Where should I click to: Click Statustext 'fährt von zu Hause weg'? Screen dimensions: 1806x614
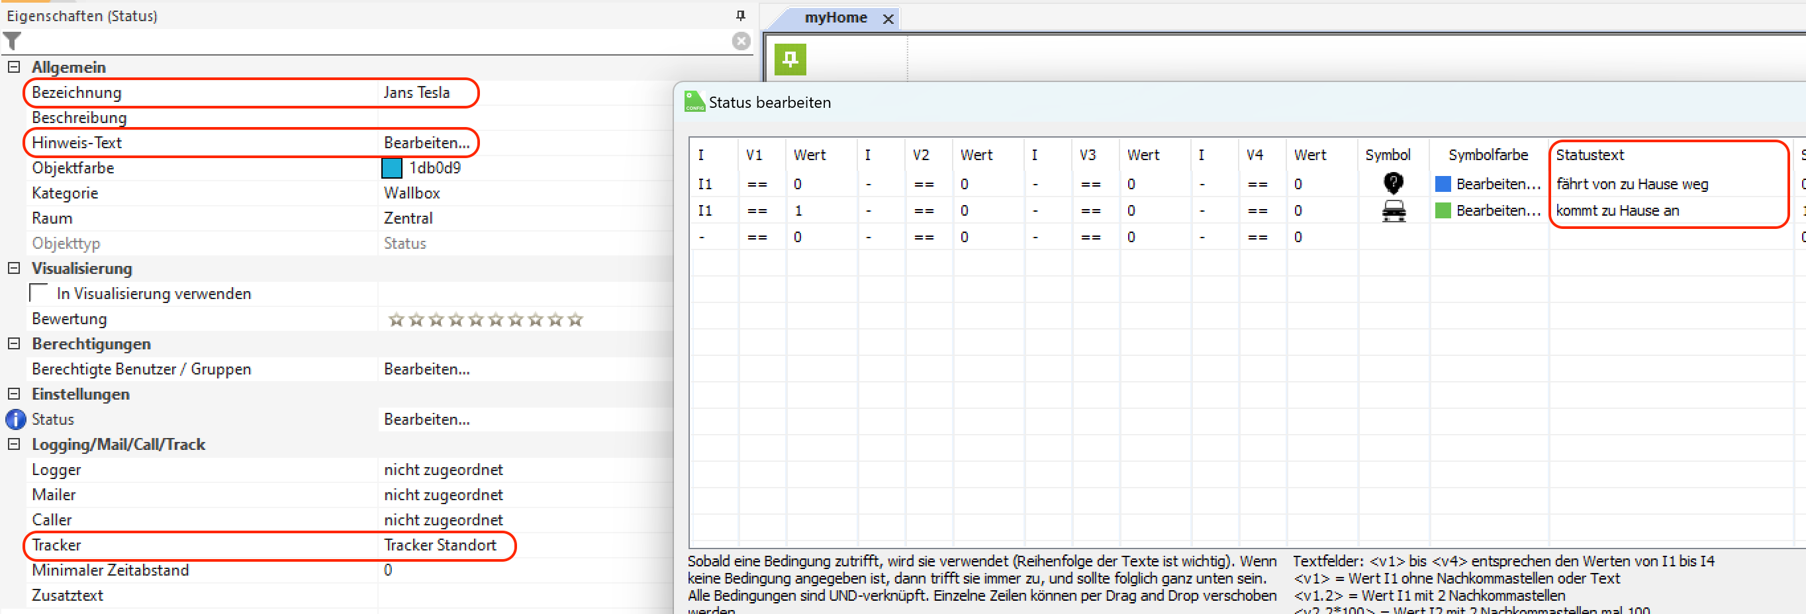[x=1631, y=184]
